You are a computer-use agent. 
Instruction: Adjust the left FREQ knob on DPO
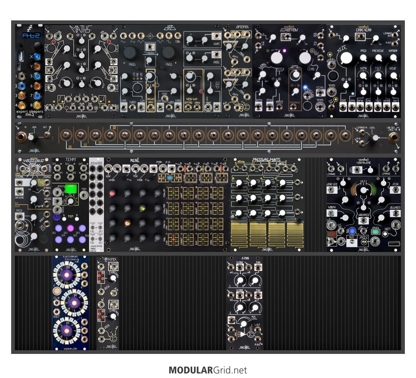[130, 53]
